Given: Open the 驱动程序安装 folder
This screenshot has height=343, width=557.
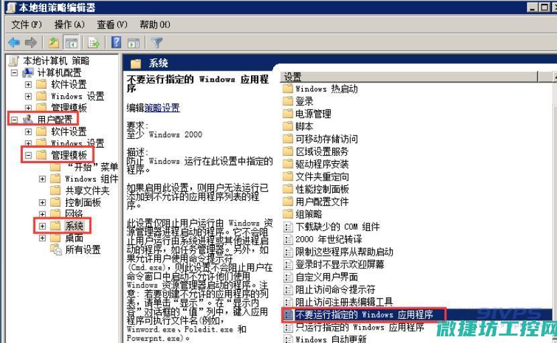Looking at the screenshot, I should click(322, 164).
